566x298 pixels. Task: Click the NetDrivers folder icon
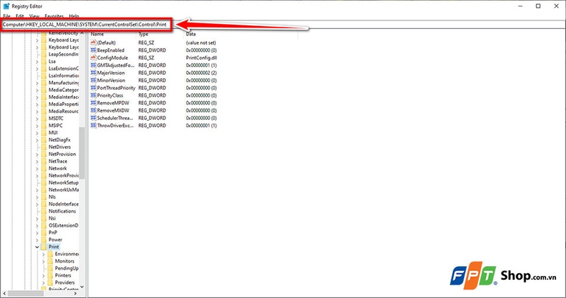44,147
